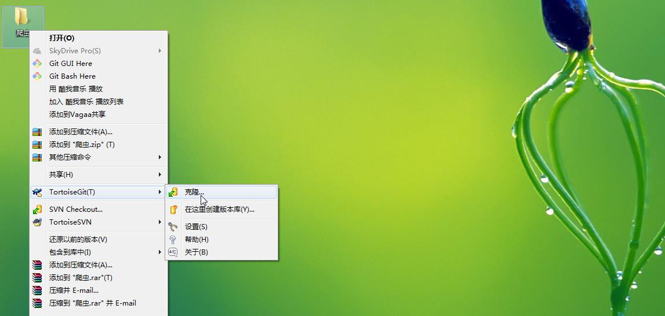Select 关于(B) in the TortoiseGit submenu

221,252
